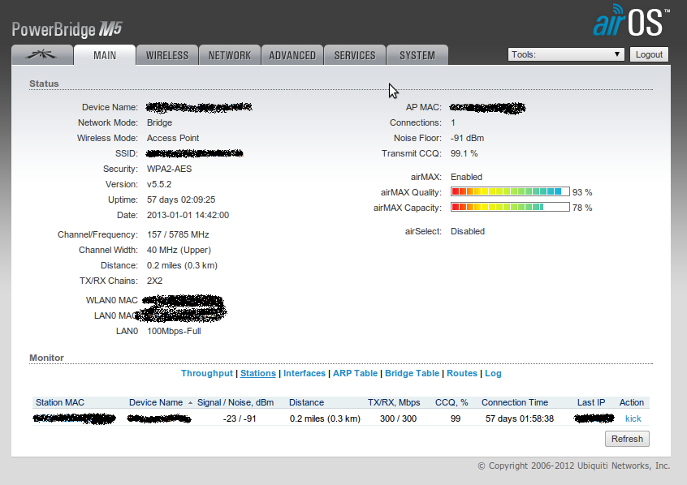The height and width of the screenshot is (485, 687).
Task: Kick the connected station
Action: [x=633, y=419]
